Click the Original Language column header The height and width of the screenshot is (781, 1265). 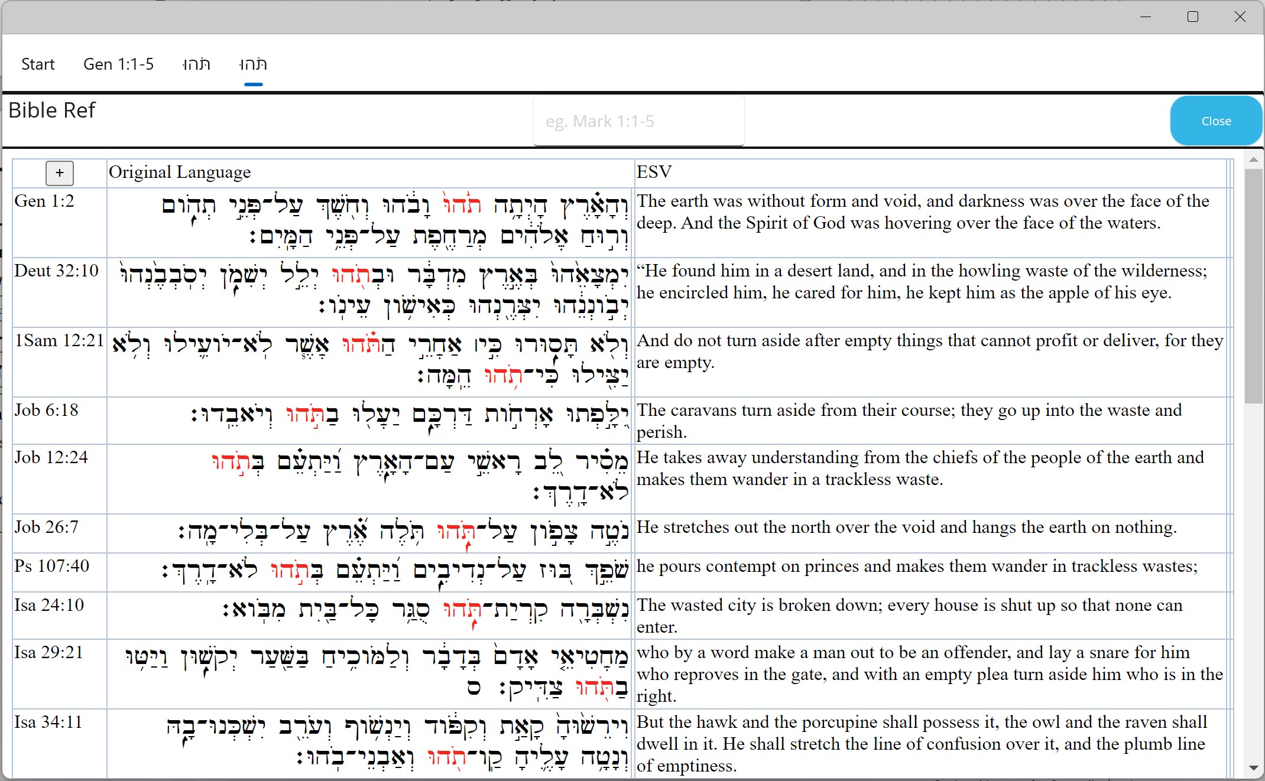pyautogui.click(x=180, y=172)
